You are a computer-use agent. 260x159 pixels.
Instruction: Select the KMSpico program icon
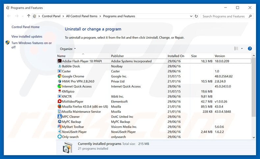point(60,91)
